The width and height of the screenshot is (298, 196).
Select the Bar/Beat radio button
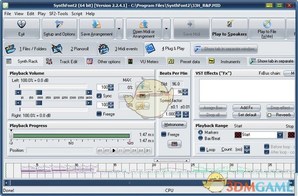200,138
